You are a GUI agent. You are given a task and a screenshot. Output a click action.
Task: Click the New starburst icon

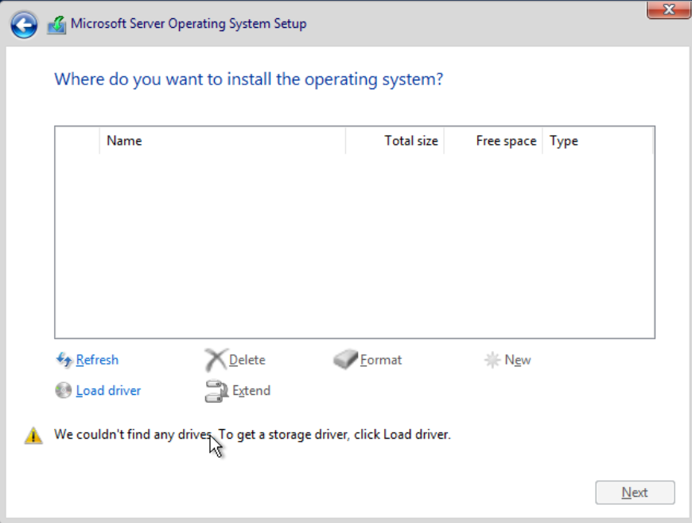coord(492,360)
